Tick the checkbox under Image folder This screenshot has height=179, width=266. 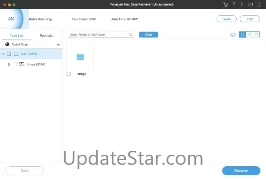(x=69, y=74)
